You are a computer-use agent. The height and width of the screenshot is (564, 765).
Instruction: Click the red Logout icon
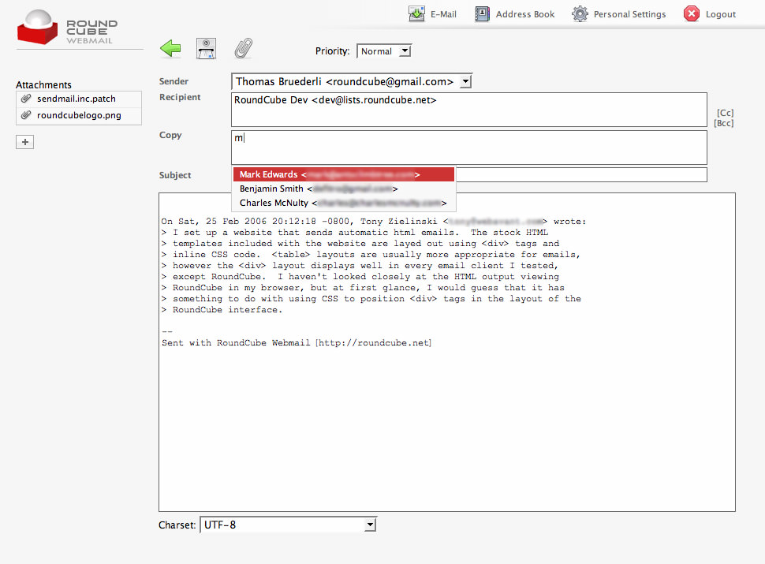pyautogui.click(x=692, y=13)
